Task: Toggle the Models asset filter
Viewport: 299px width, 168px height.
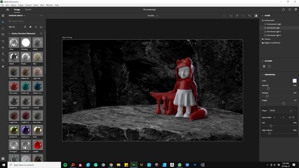Action: click(25, 27)
